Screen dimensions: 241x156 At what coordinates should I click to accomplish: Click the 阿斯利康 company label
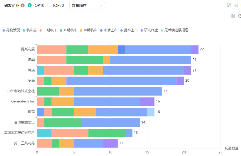(x=28, y=49)
